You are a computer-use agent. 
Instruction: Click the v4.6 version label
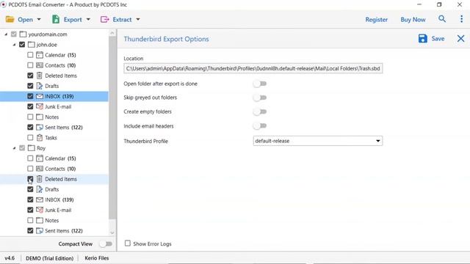[10, 258]
